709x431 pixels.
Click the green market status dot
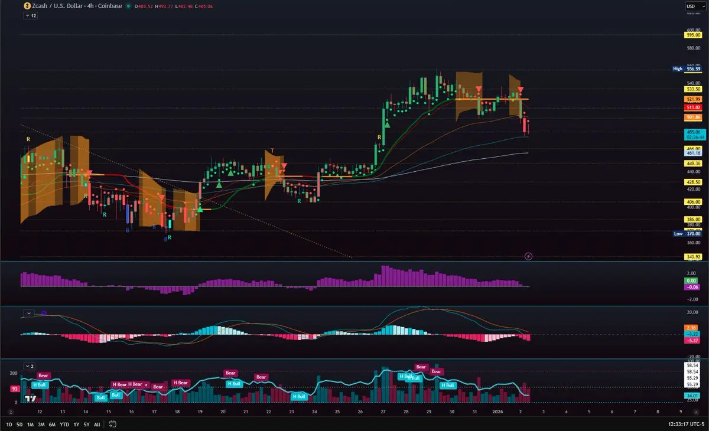pyautogui.click(x=129, y=6)
